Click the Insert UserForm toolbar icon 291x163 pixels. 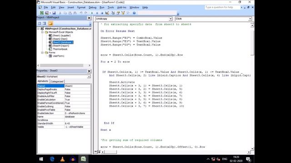(x=46, y=13)
